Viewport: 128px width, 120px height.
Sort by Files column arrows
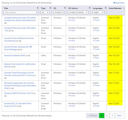pyautogui.click(x=38, y=8)
